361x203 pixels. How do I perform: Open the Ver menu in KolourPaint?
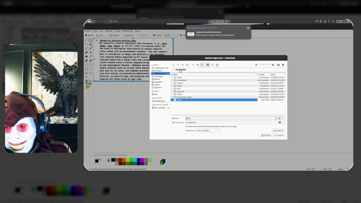pos(101,31)
